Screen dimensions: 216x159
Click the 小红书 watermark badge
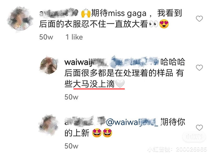tap(194, 137)
